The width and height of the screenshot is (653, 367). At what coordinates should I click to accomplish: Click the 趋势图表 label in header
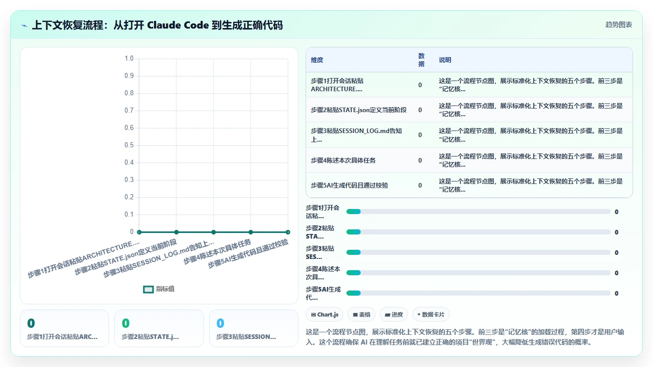pyautogui.click(x=619, y=24)
